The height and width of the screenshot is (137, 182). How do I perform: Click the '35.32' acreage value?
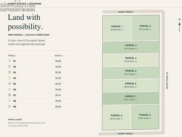(x=58, y=72)
